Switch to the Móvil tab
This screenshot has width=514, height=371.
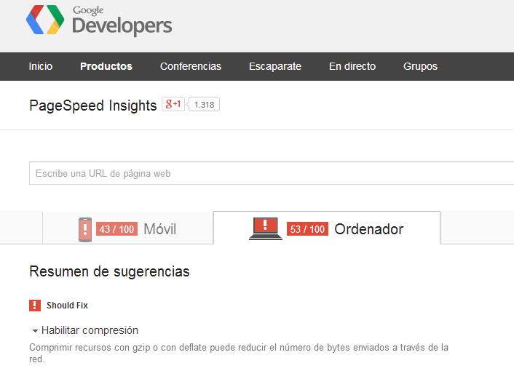click(128, 228)
